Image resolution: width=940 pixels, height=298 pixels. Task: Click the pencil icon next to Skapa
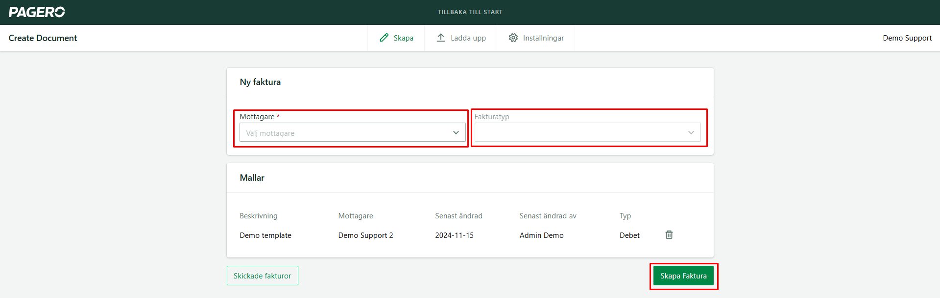click(384, 38)
